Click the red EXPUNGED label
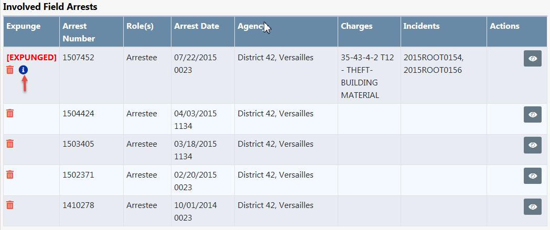The height and width of the screenshot is (230, 550). coord(31,57)
